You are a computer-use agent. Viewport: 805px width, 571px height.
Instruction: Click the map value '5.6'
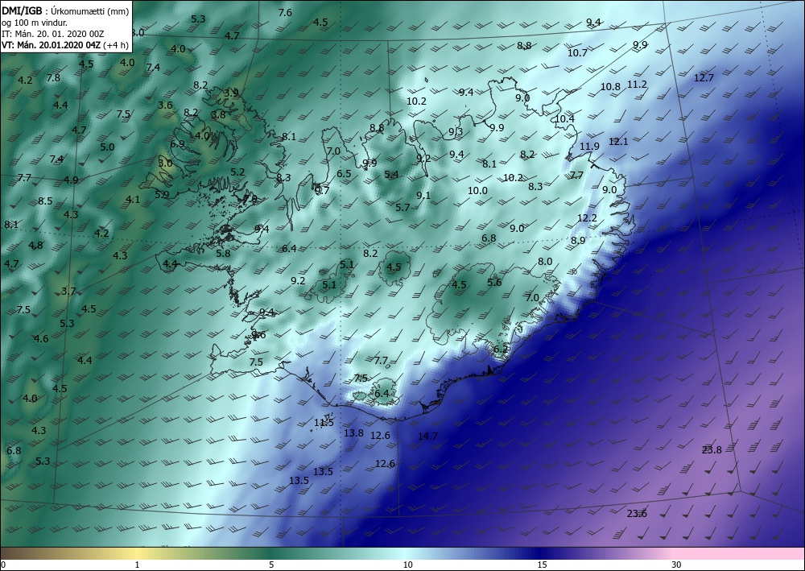tap(494, 283)
